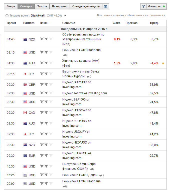Open event Индекс AUD/USD от Investing.com
This screenshot has width=169, height=193.
pos(77,123)
